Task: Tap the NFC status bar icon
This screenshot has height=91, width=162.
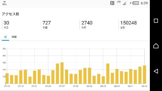Action: (112, 3)
